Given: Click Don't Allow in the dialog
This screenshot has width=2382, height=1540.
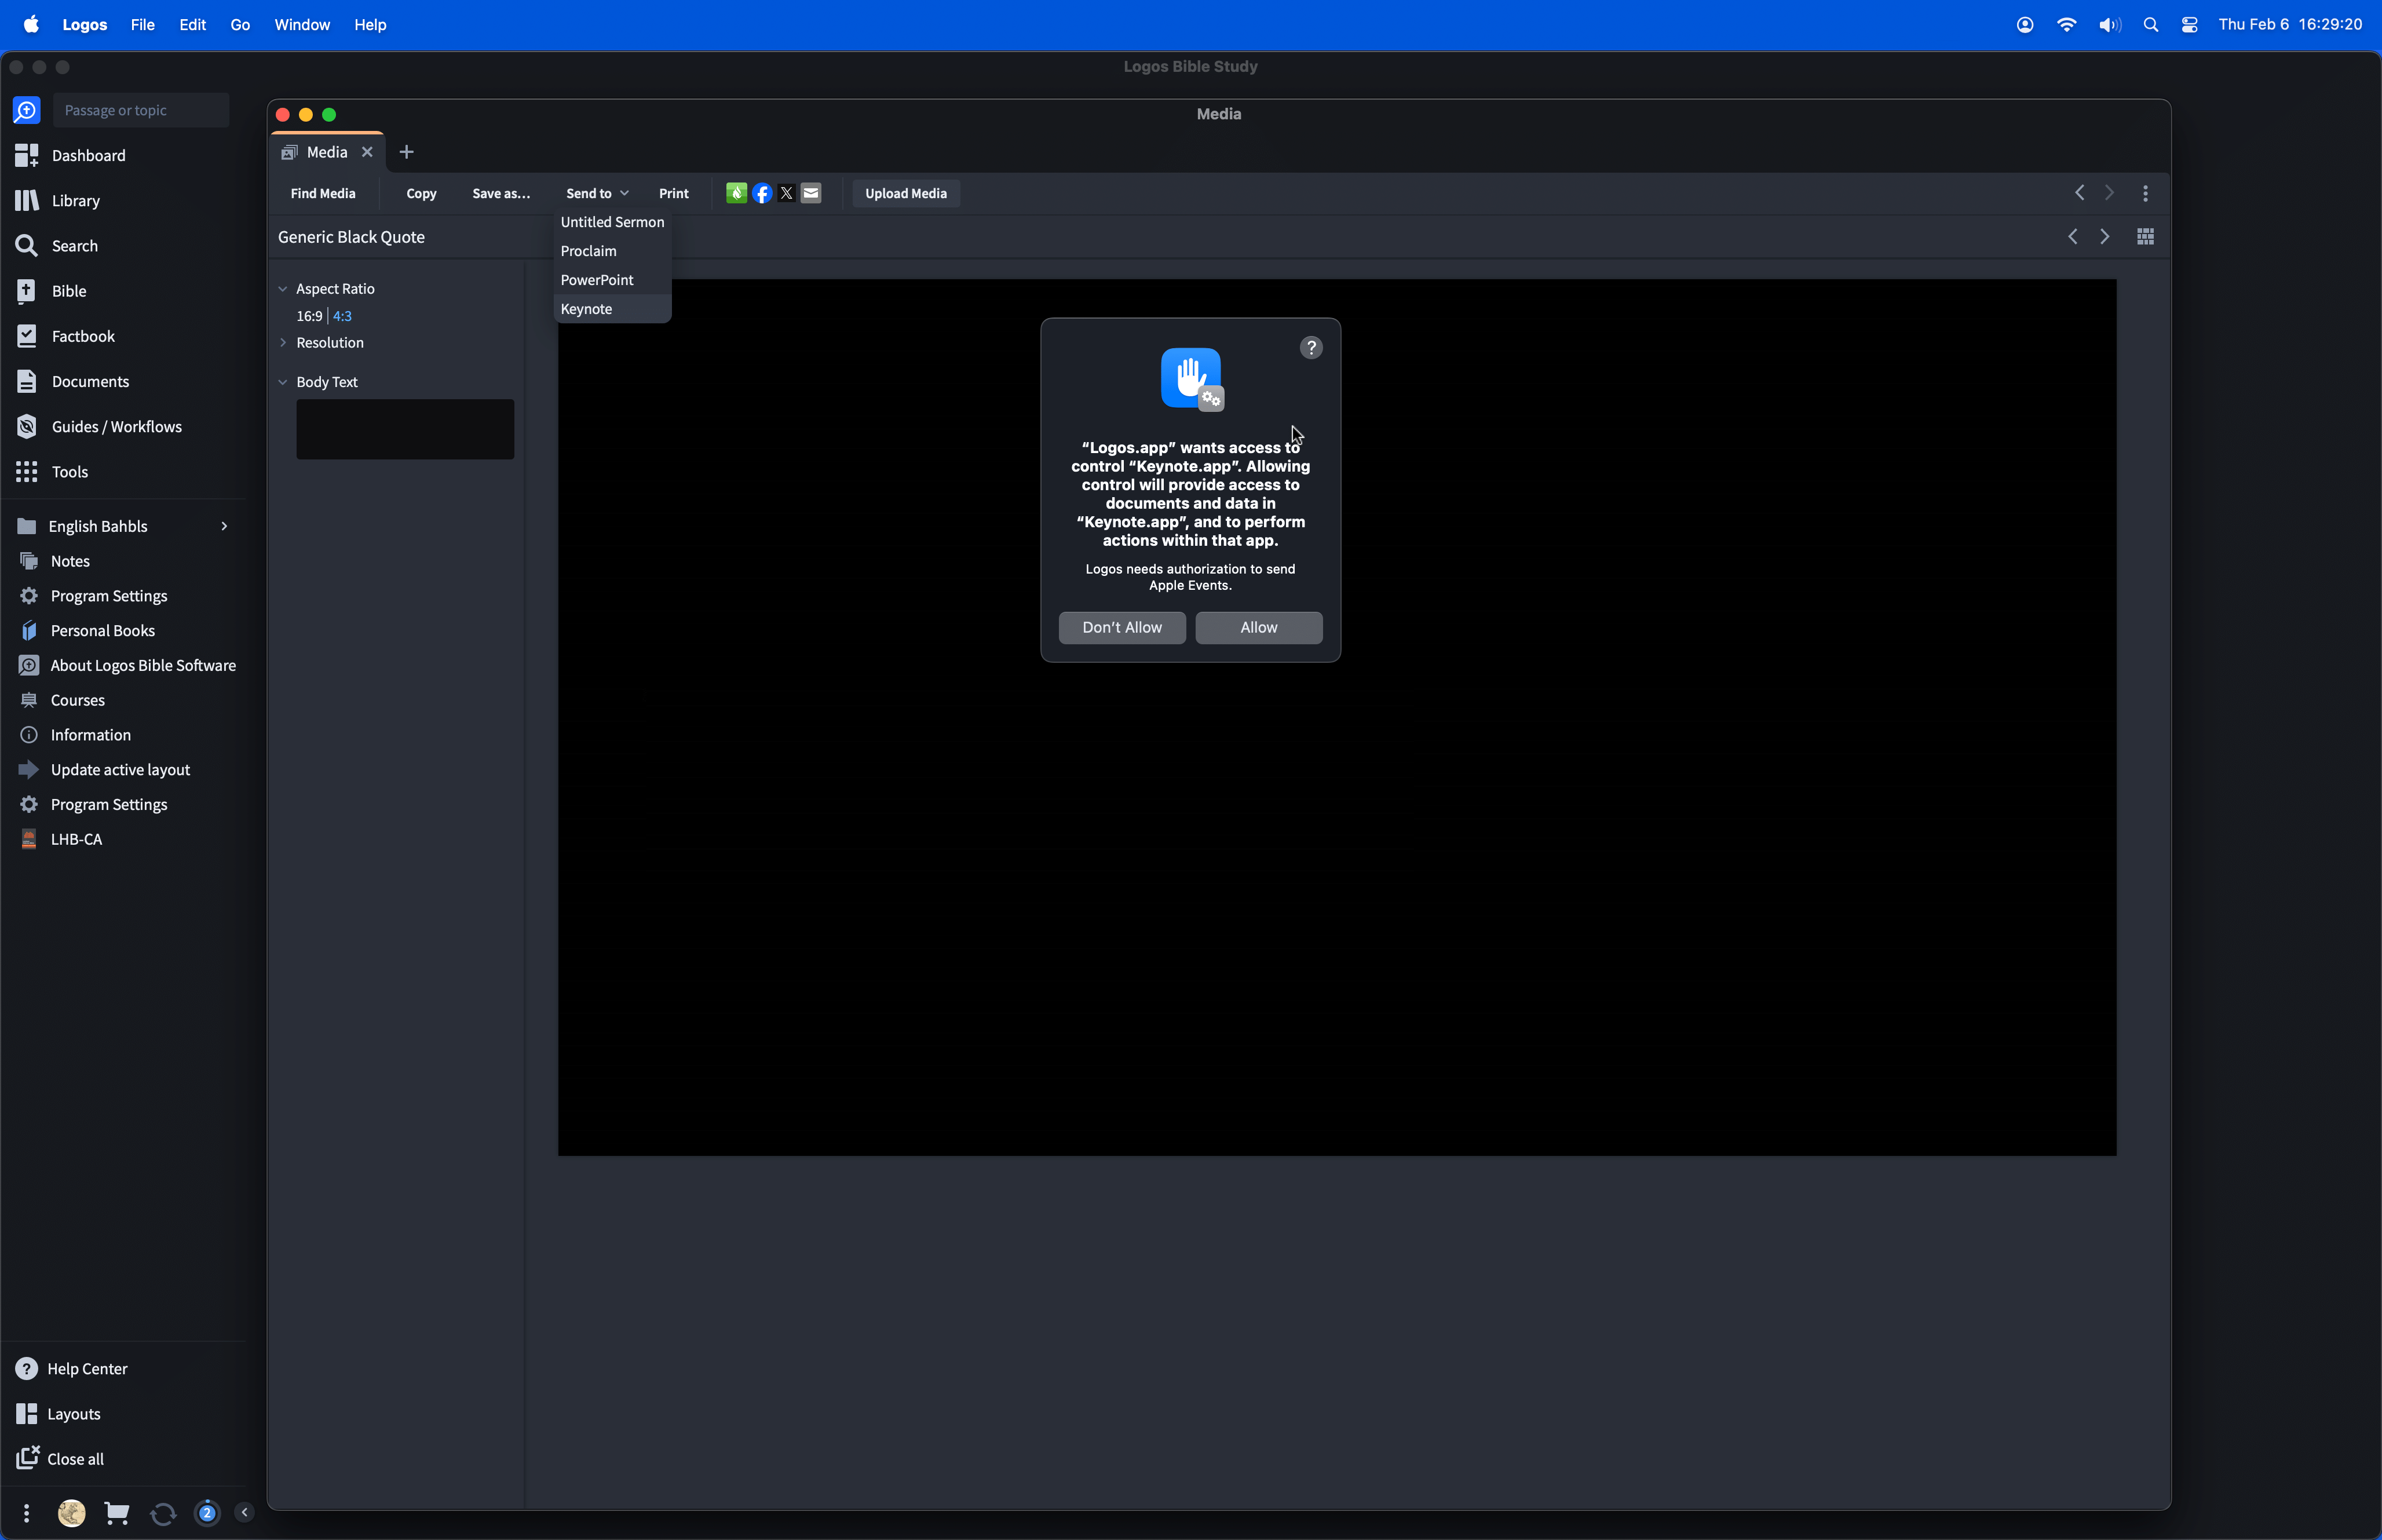Looking at the screenshot, I should click(x=1121, y=627).
